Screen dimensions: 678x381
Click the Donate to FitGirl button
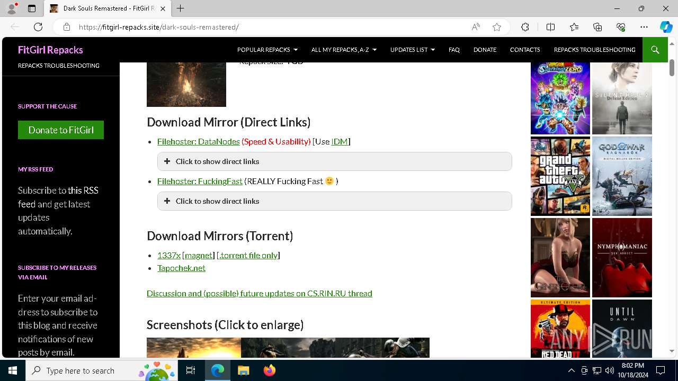click(61, 130)
